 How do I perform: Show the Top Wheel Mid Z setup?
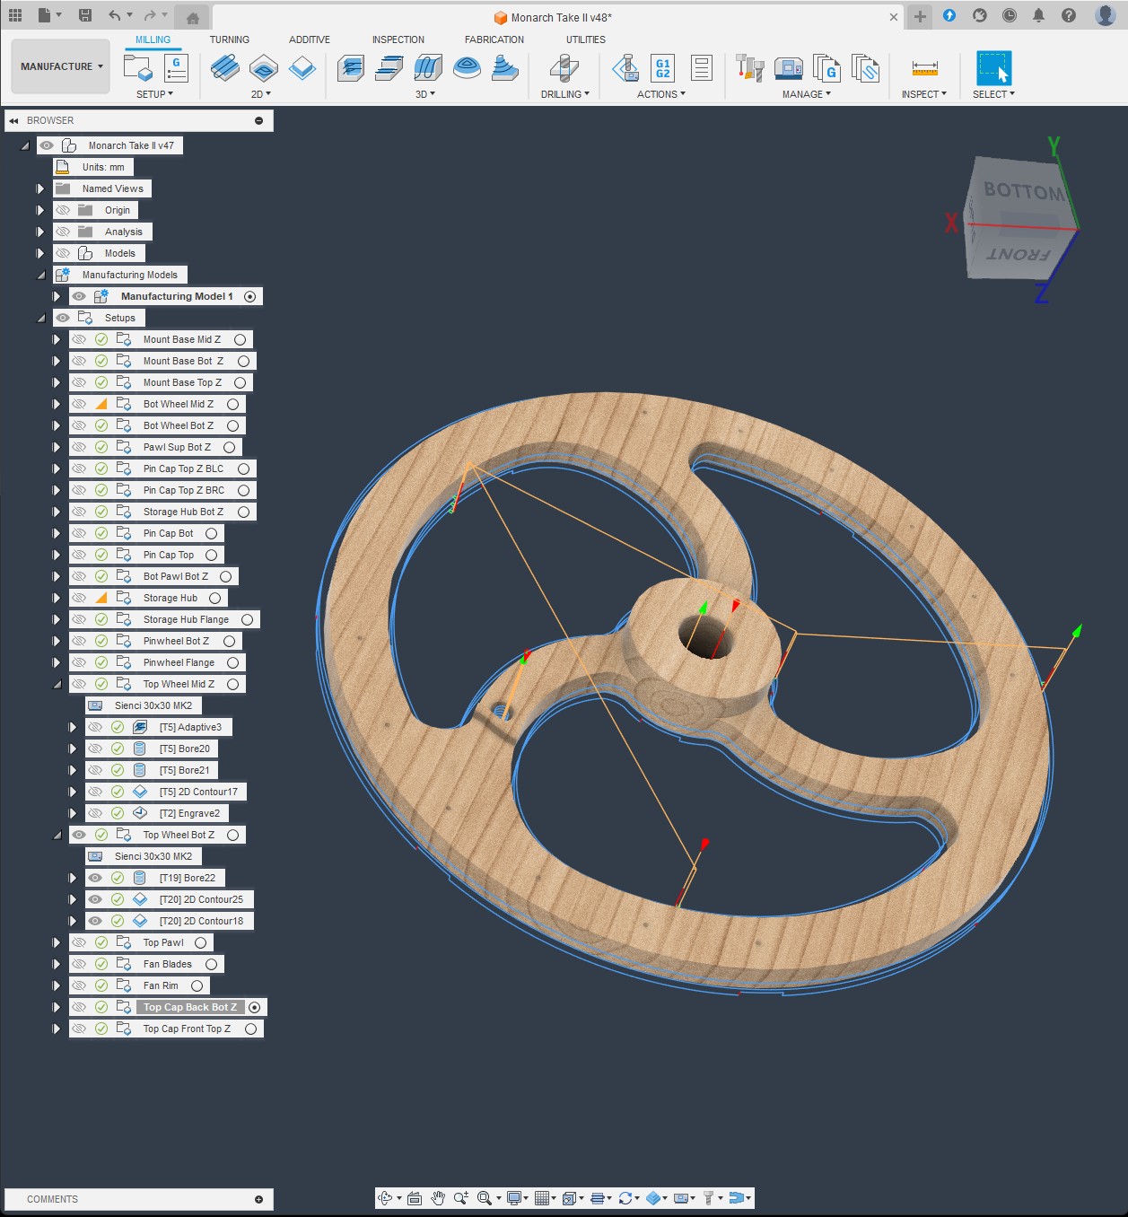[79, 684]
